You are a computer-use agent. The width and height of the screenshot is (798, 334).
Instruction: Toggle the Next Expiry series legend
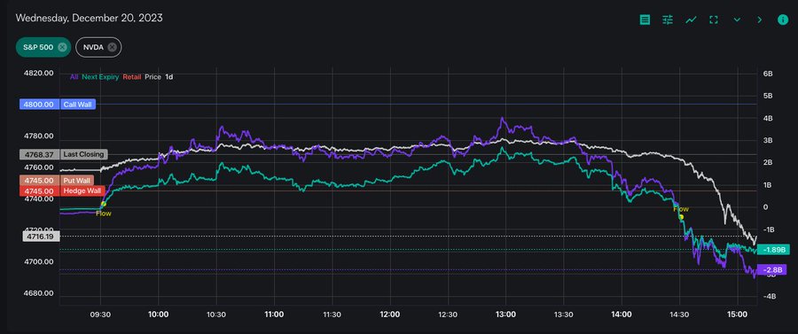pos(101,77)
